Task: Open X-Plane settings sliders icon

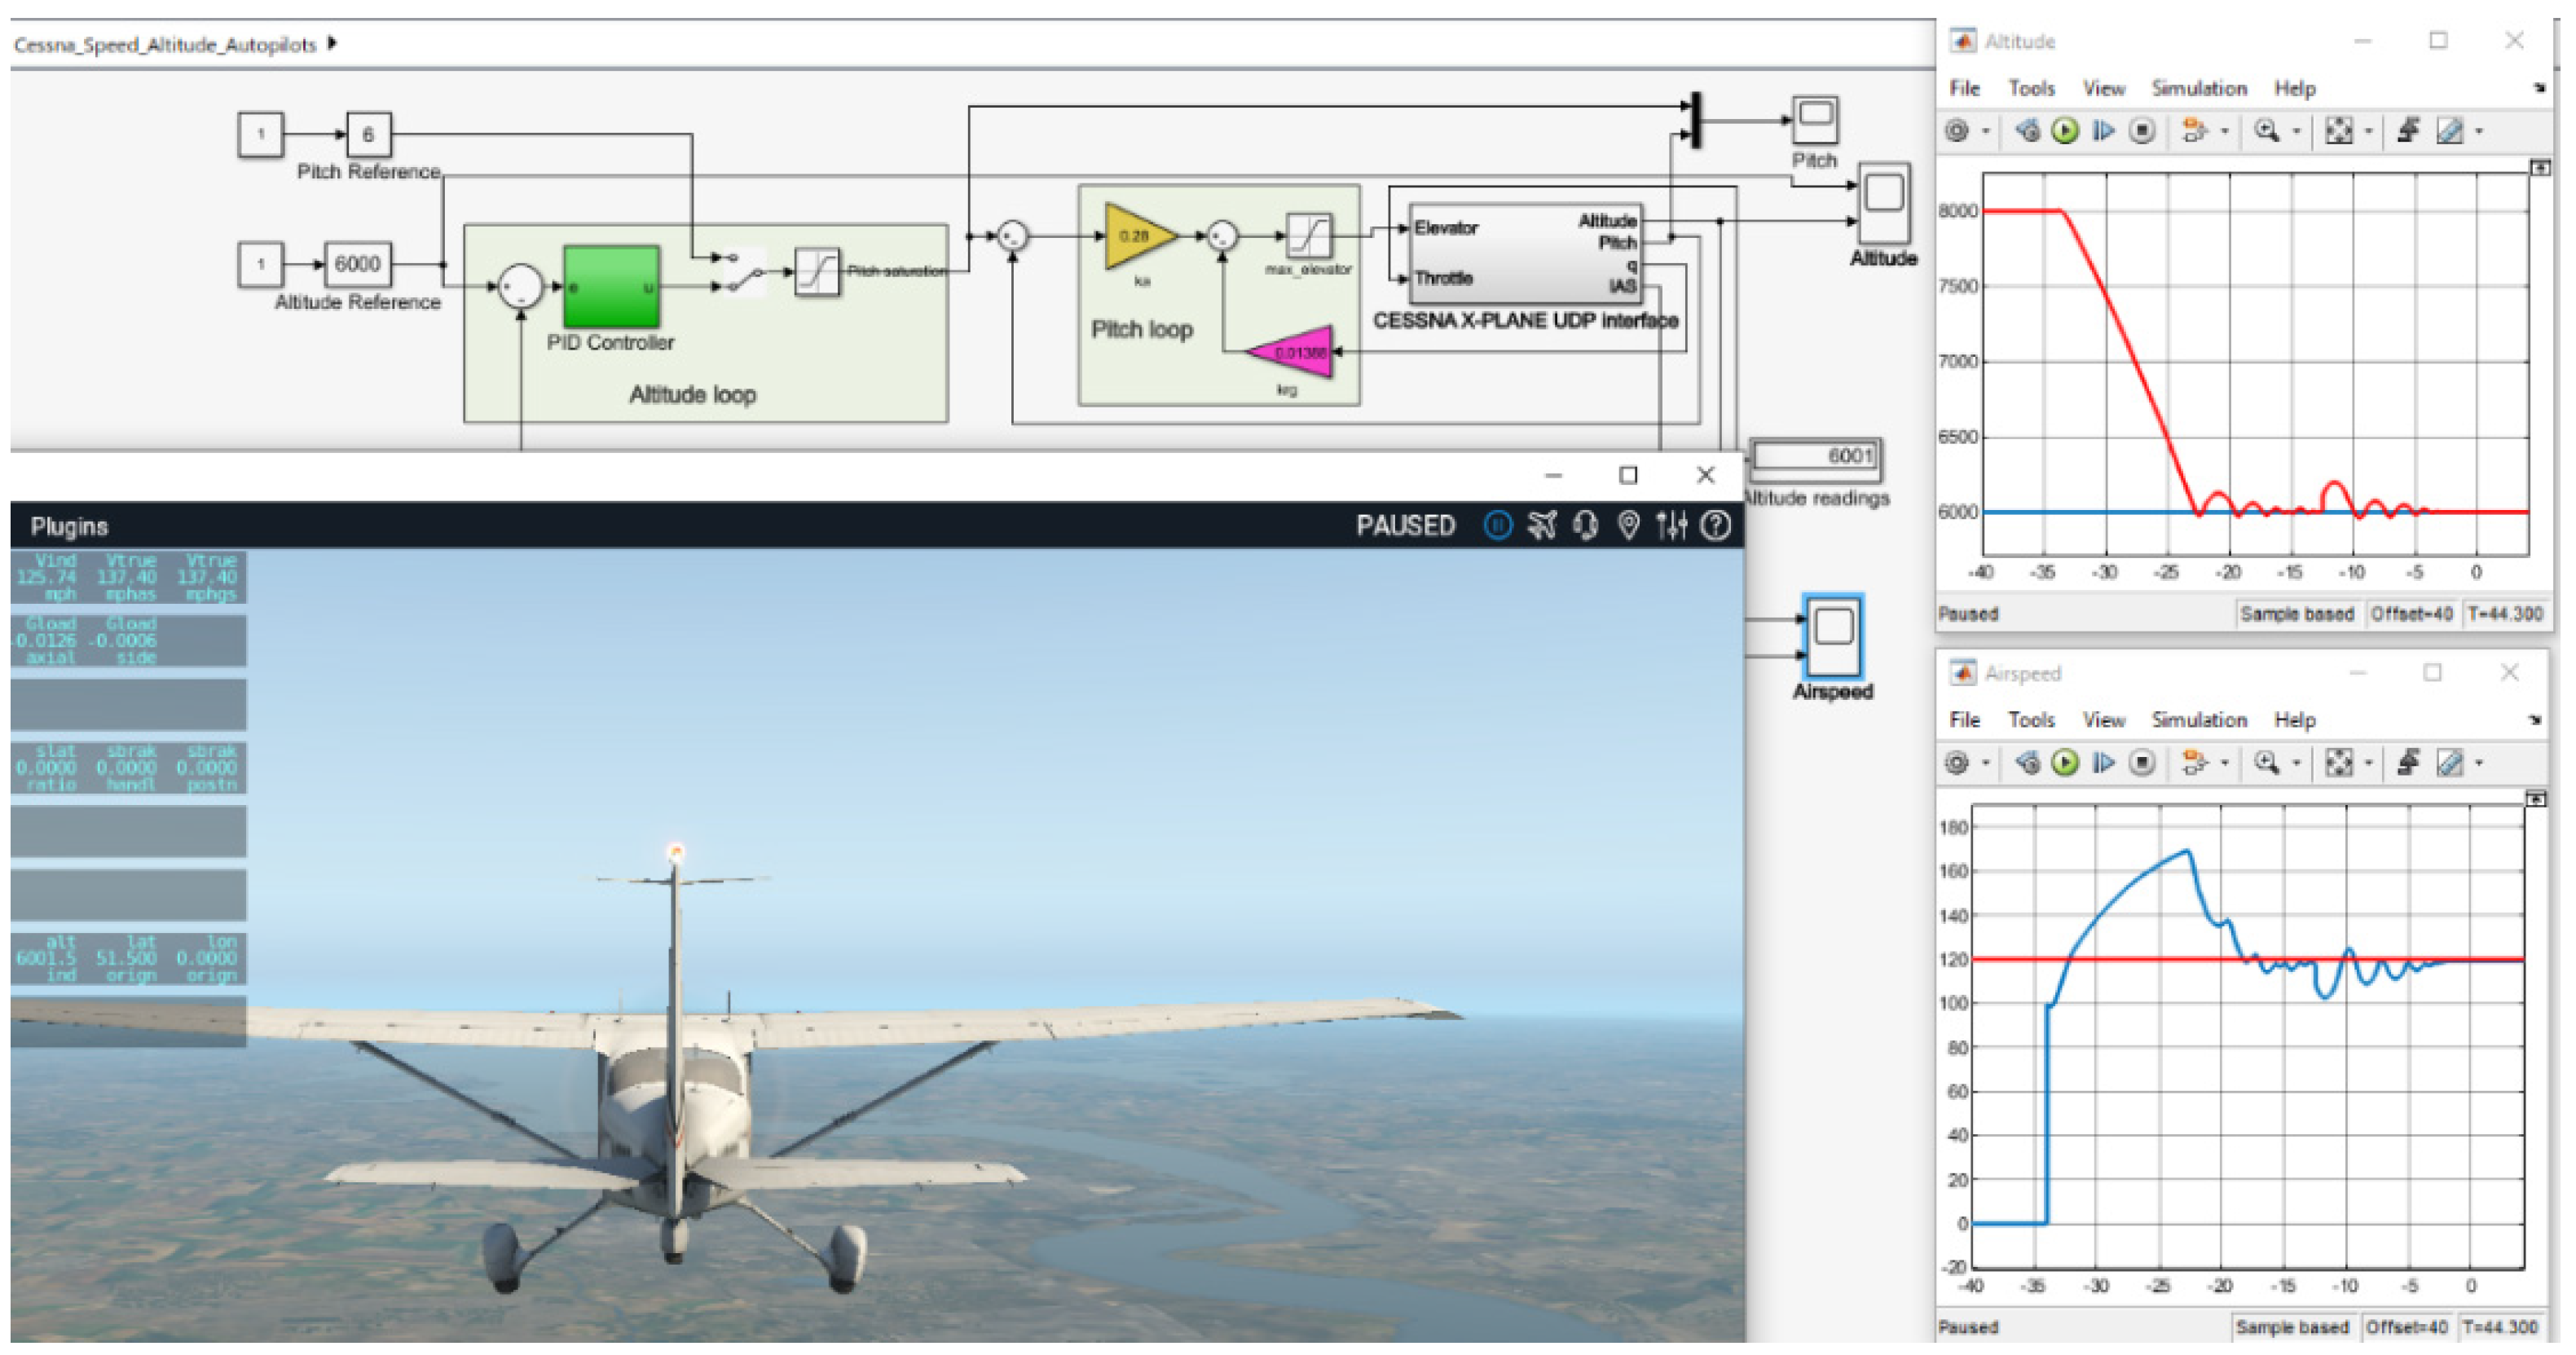Action: (x=1671, y=525)
